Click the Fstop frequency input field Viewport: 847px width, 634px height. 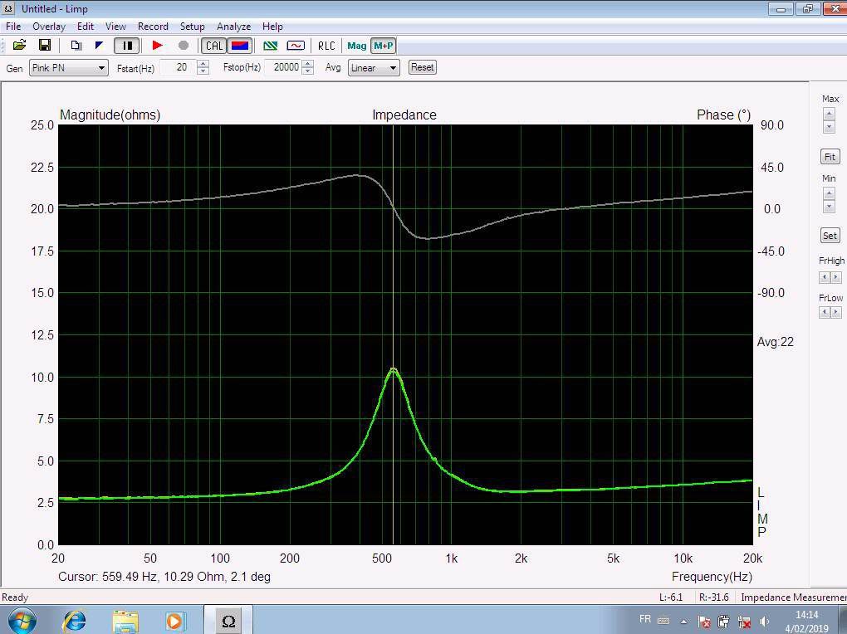pos(283,67)
